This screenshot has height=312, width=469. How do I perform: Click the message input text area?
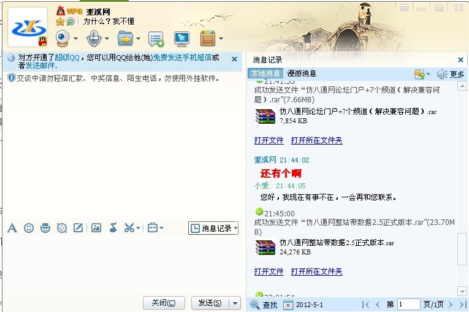click(x=122, y=265)
